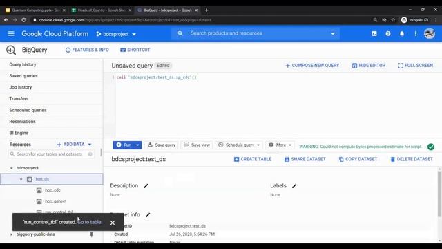Click HIDE EDITOR

pos(368,66)
